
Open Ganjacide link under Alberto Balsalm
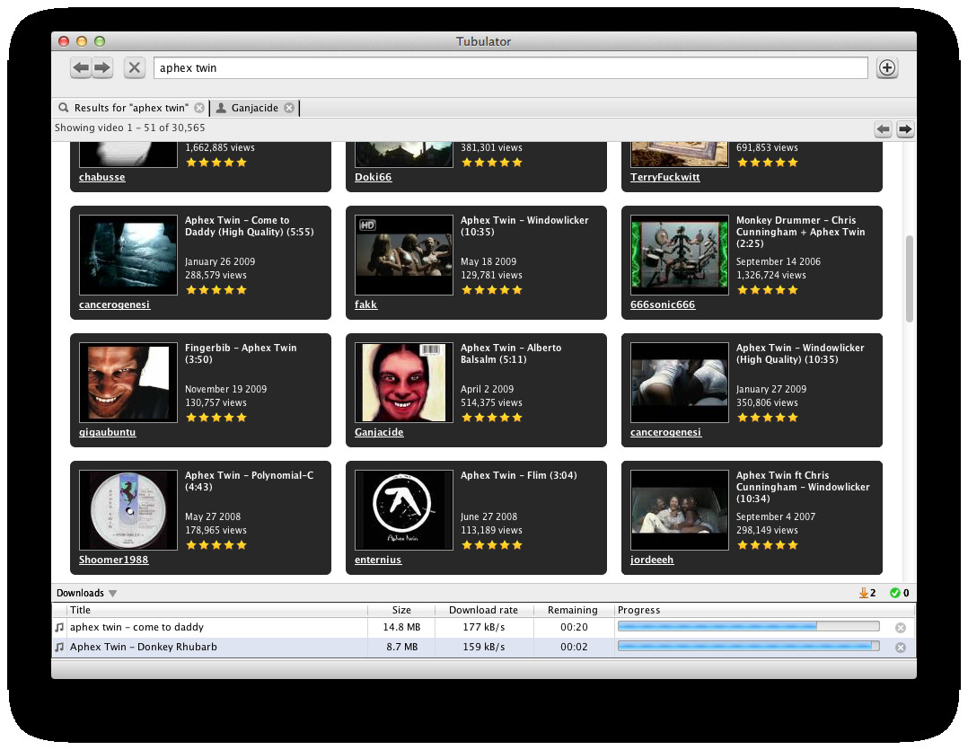(379, 432)
